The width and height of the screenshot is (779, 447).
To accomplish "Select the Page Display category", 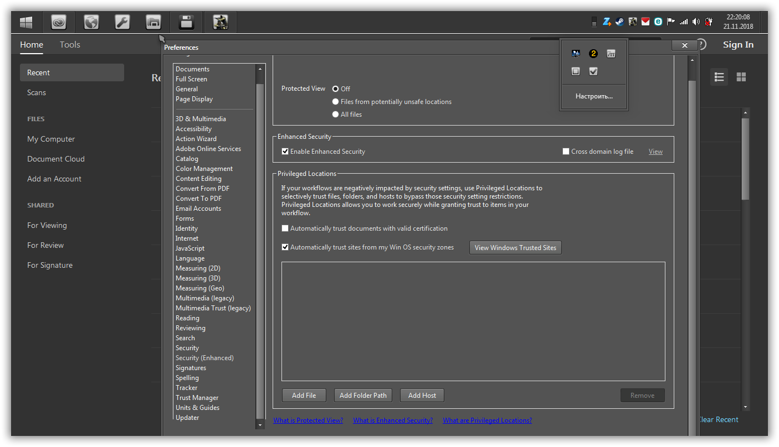I will pyautogui.click(x=194, y=99).
